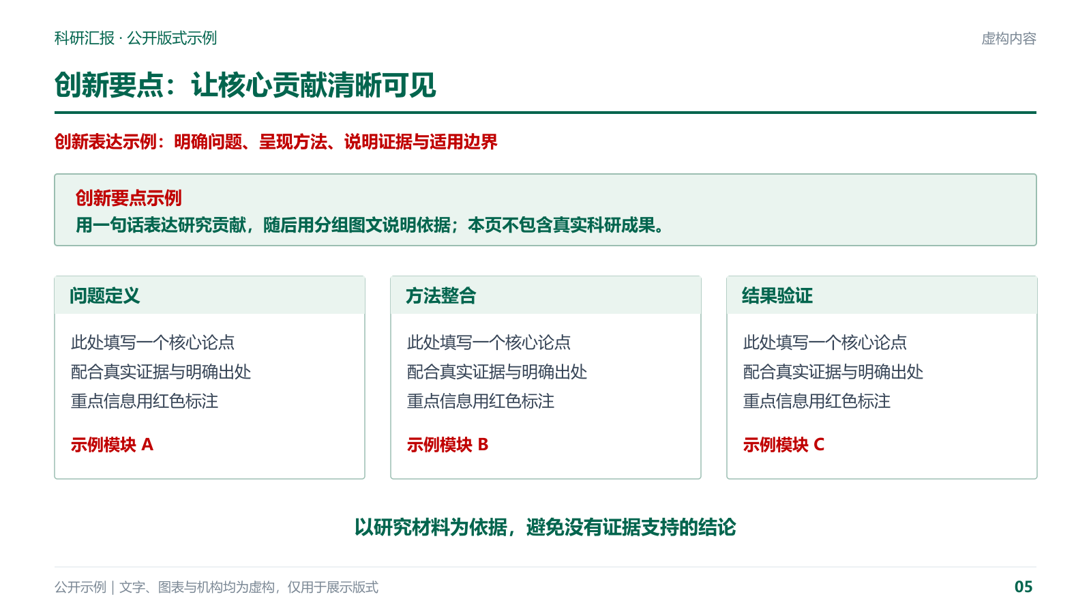
Task: Select the slide title 创新要点：让核心贡献清晰可见
Action: pos(245,85)
